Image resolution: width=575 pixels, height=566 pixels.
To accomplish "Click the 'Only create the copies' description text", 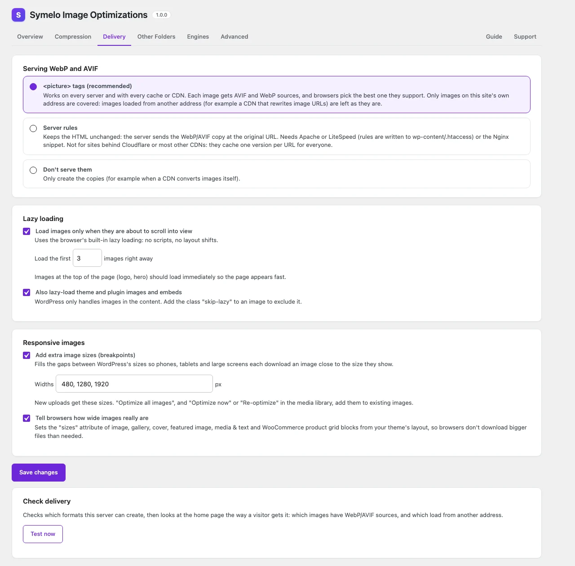I will point(142,179).
